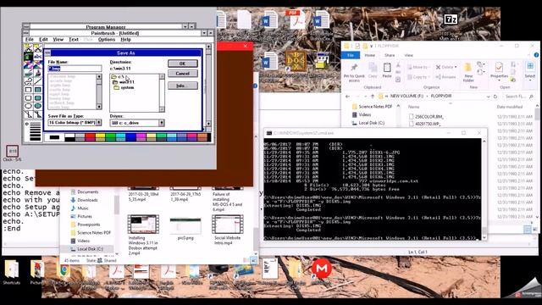Select the Line tool in Paintbrush

pyautogui.click(x=37, y=81)
